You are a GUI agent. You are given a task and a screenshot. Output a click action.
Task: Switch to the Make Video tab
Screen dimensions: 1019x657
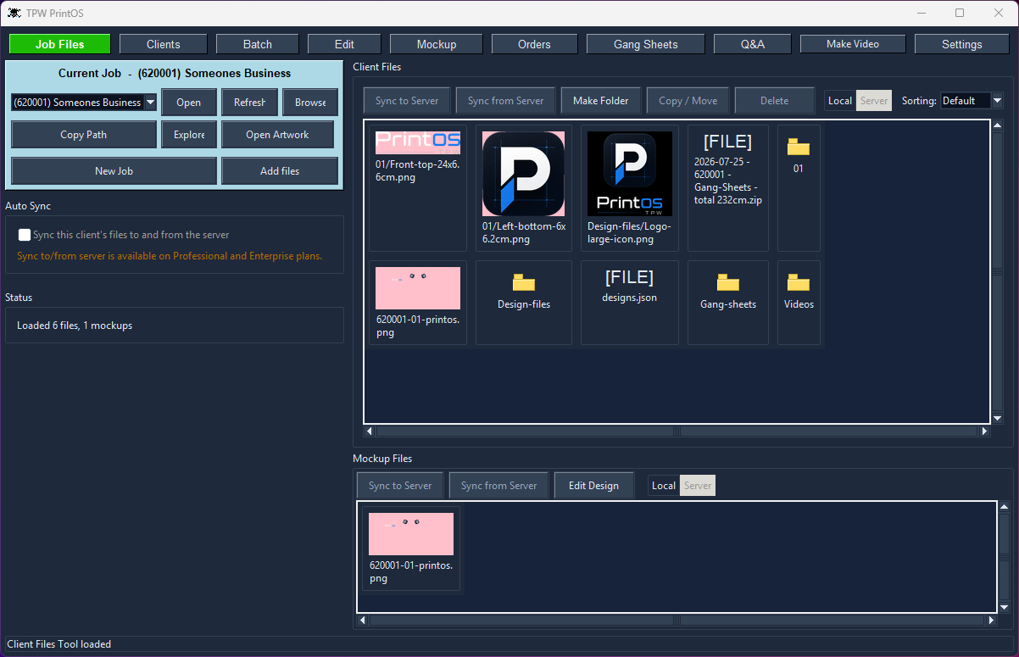(853, 44)
